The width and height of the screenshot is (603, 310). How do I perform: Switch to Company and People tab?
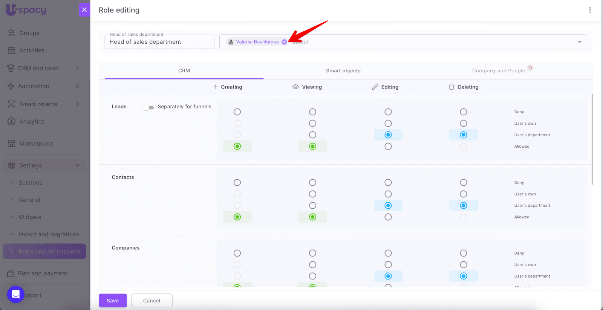498,71
